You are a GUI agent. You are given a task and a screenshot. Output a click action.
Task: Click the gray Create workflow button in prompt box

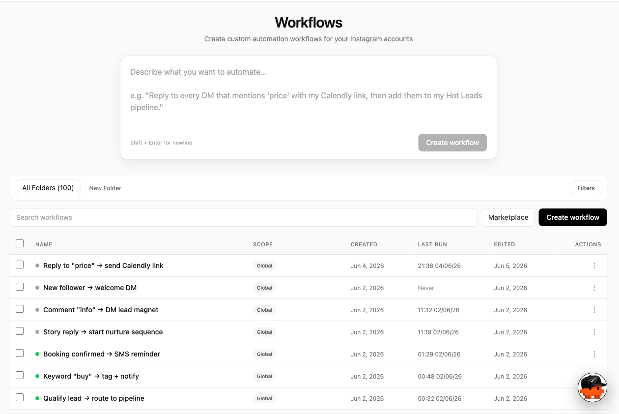tap(452, 143)
